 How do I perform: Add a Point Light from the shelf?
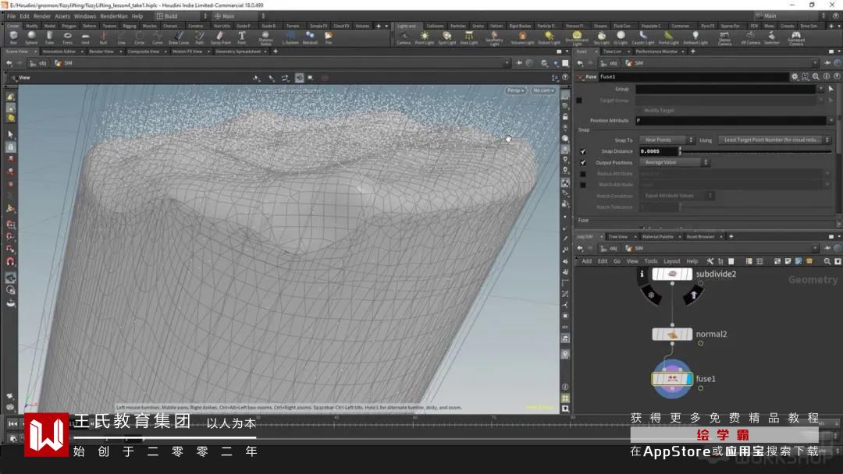click(425, 37)
